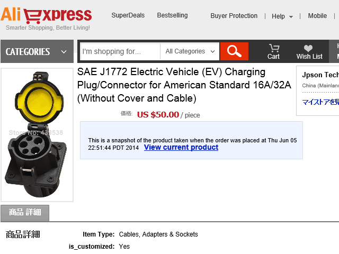Click the search input field
Screen dimensions: 339x254
120,51
